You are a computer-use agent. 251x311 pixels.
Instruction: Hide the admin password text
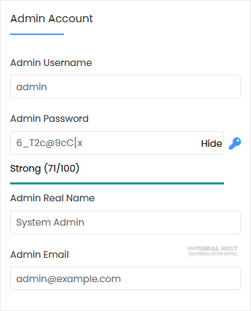point(211,143)
